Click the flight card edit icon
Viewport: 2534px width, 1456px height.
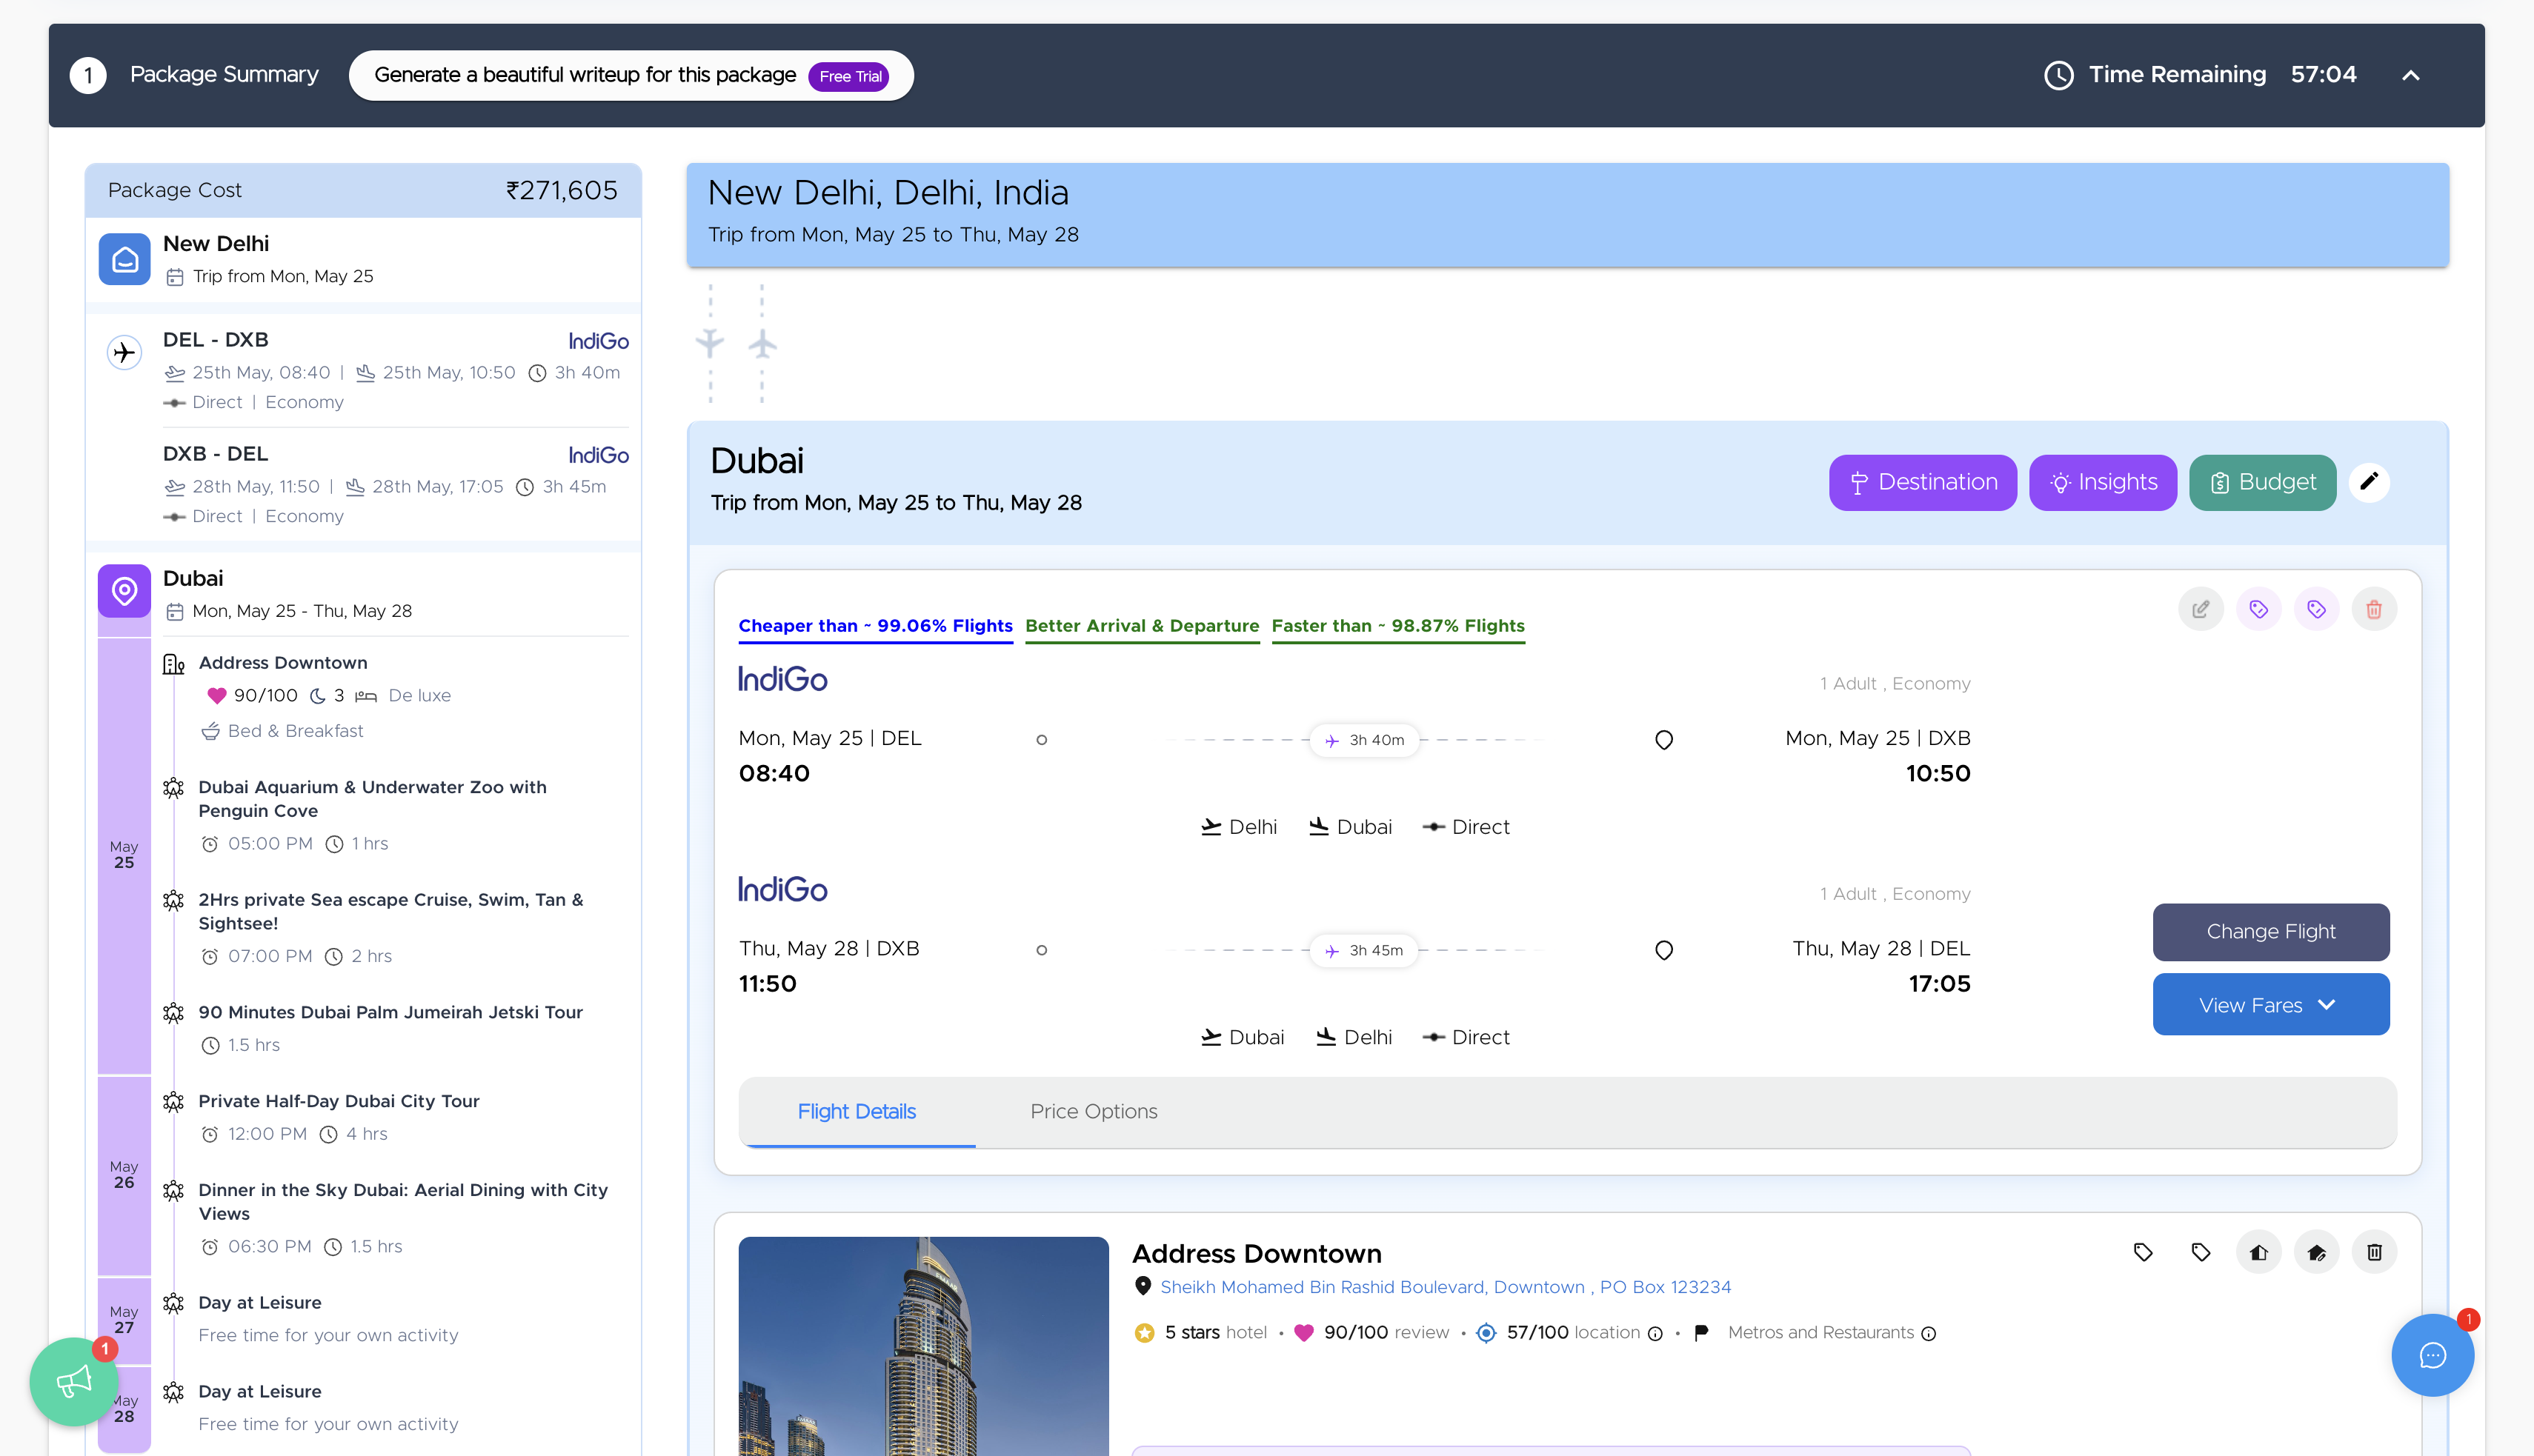2201,609
